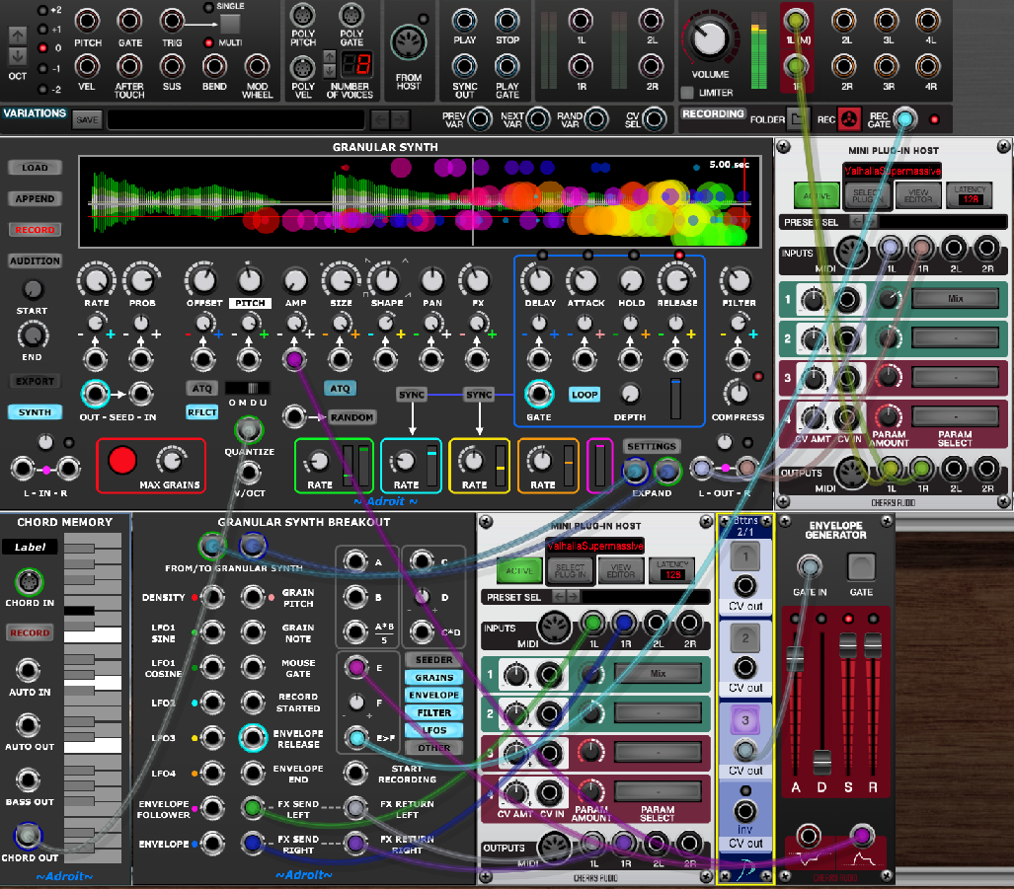Click the big red Granular Synth button
This screenshot has height=889, width=1014.
tap(122, 461)
